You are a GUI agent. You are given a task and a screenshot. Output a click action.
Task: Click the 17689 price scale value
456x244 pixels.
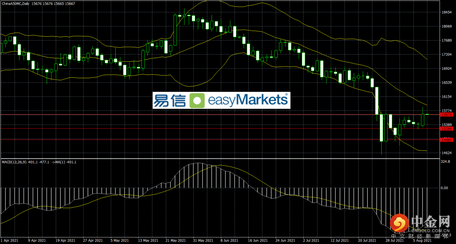(446, 41)
